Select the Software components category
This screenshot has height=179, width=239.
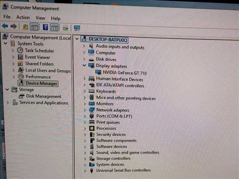point(116,140)
